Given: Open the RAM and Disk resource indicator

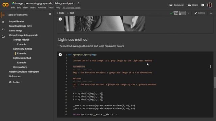Looking at the screenshot, I should coord(180,13).
